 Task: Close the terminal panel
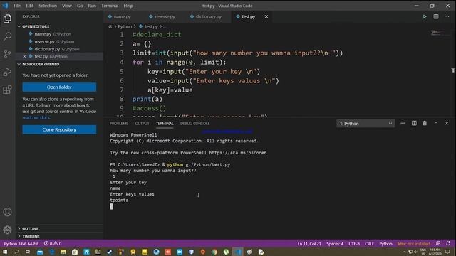[447, 123]
